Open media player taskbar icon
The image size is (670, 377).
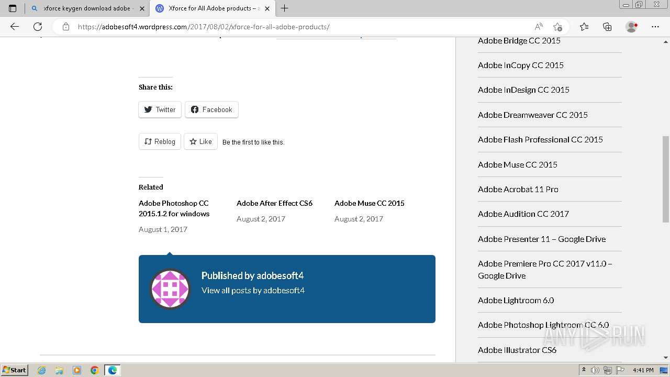point(77,370)
